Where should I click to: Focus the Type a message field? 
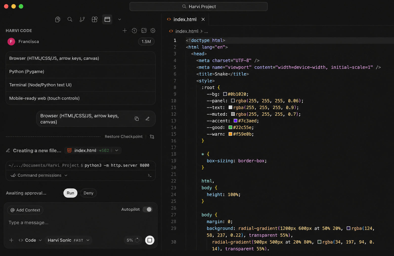click(x=80, y=223)
